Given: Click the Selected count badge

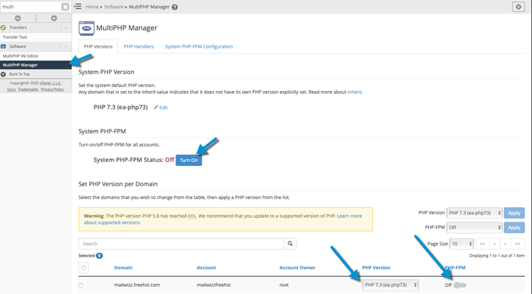Looking at the screenshot, I should point(99,256).
